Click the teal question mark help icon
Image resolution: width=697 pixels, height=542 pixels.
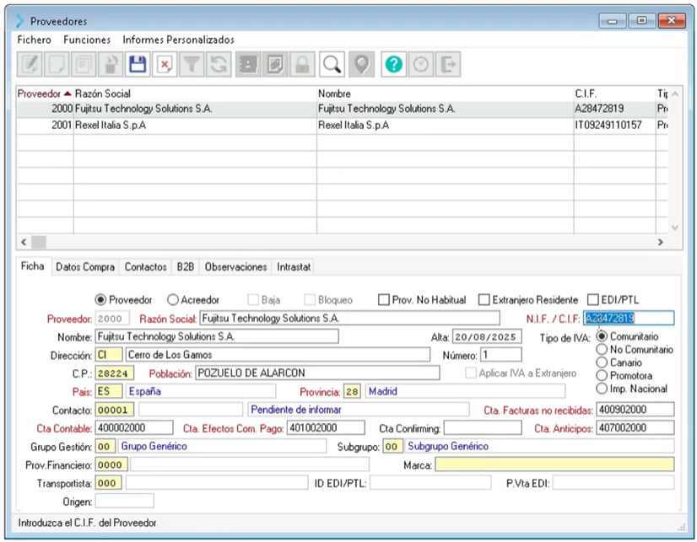[392, 65]
